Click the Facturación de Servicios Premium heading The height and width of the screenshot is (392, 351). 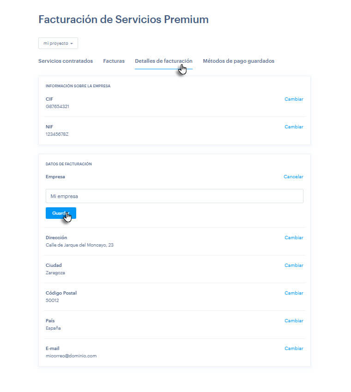click(123, 19)
